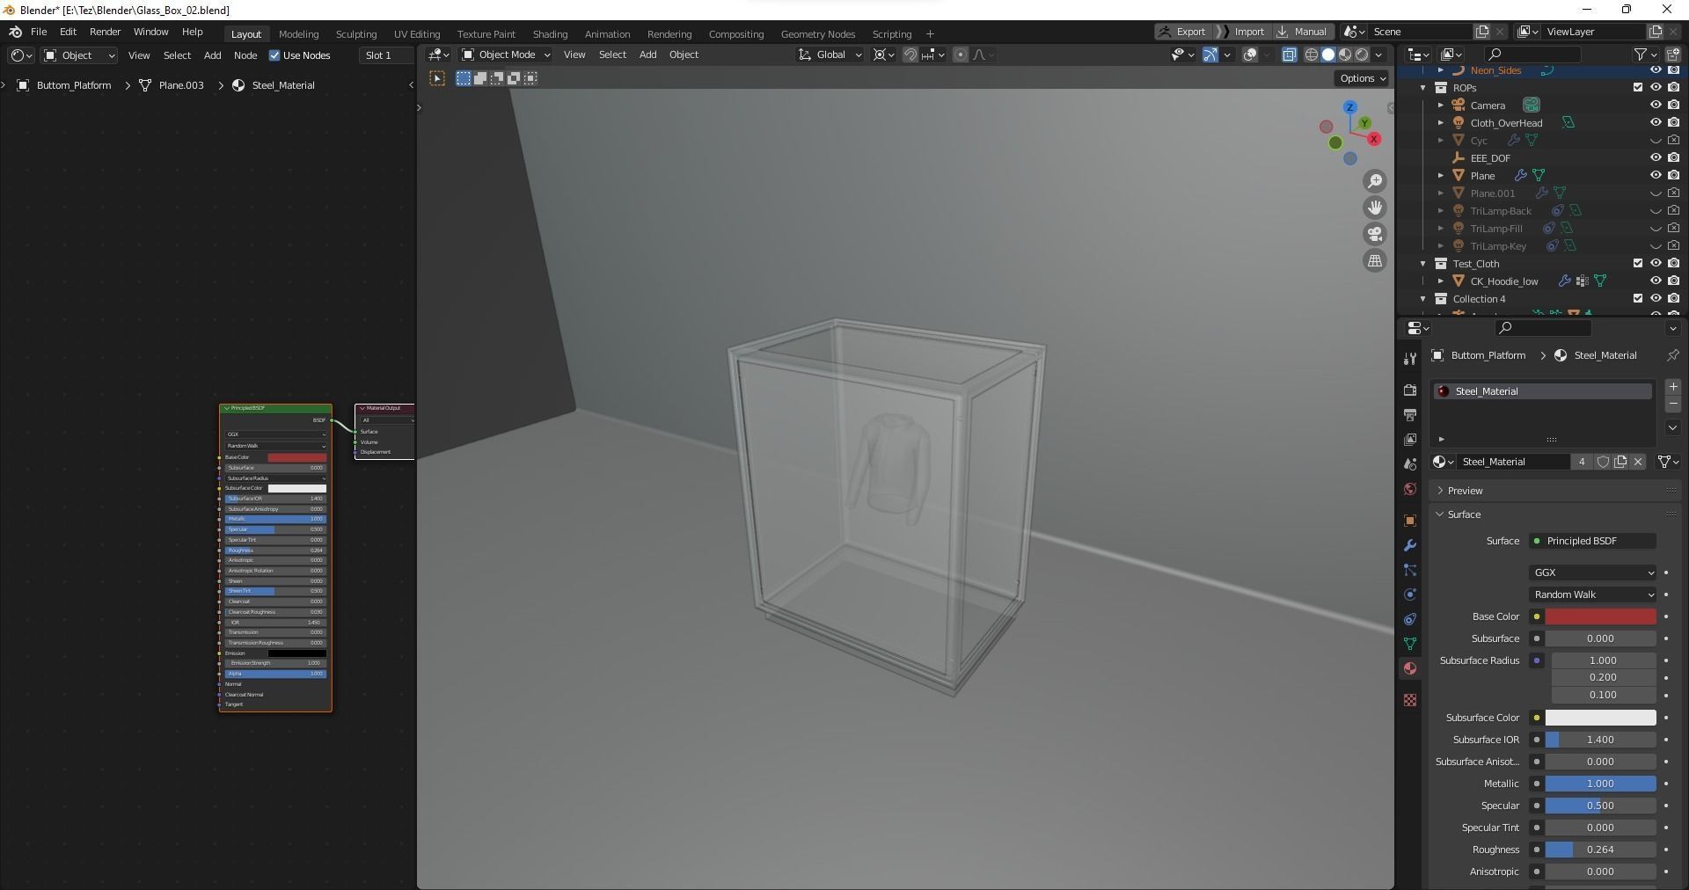Toggle fake user shield for Steel_Material
Viewport: 1689px width, 890px height.
pos(1603,462)
